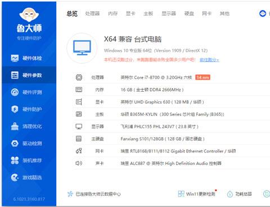Click the desktop computer monitor image
Image resolution: width=270 pixels, height=207 pixels.
pyautogui.click(x=82, y=48)
